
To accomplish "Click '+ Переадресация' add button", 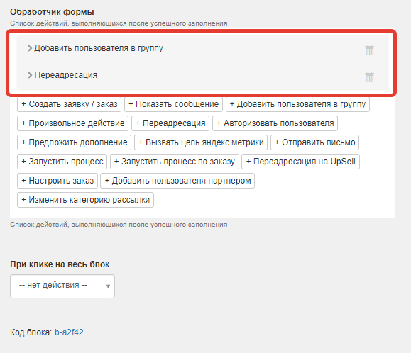I will point(170,123).
